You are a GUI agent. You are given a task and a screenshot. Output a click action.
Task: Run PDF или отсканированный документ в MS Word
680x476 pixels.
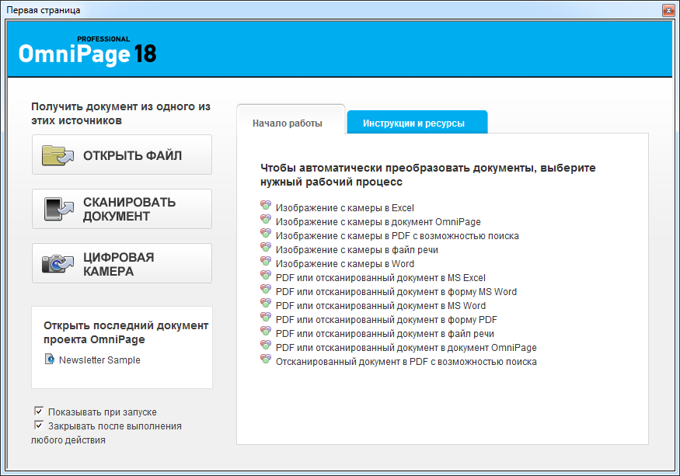pyautogui.click(x=380, y=306)
